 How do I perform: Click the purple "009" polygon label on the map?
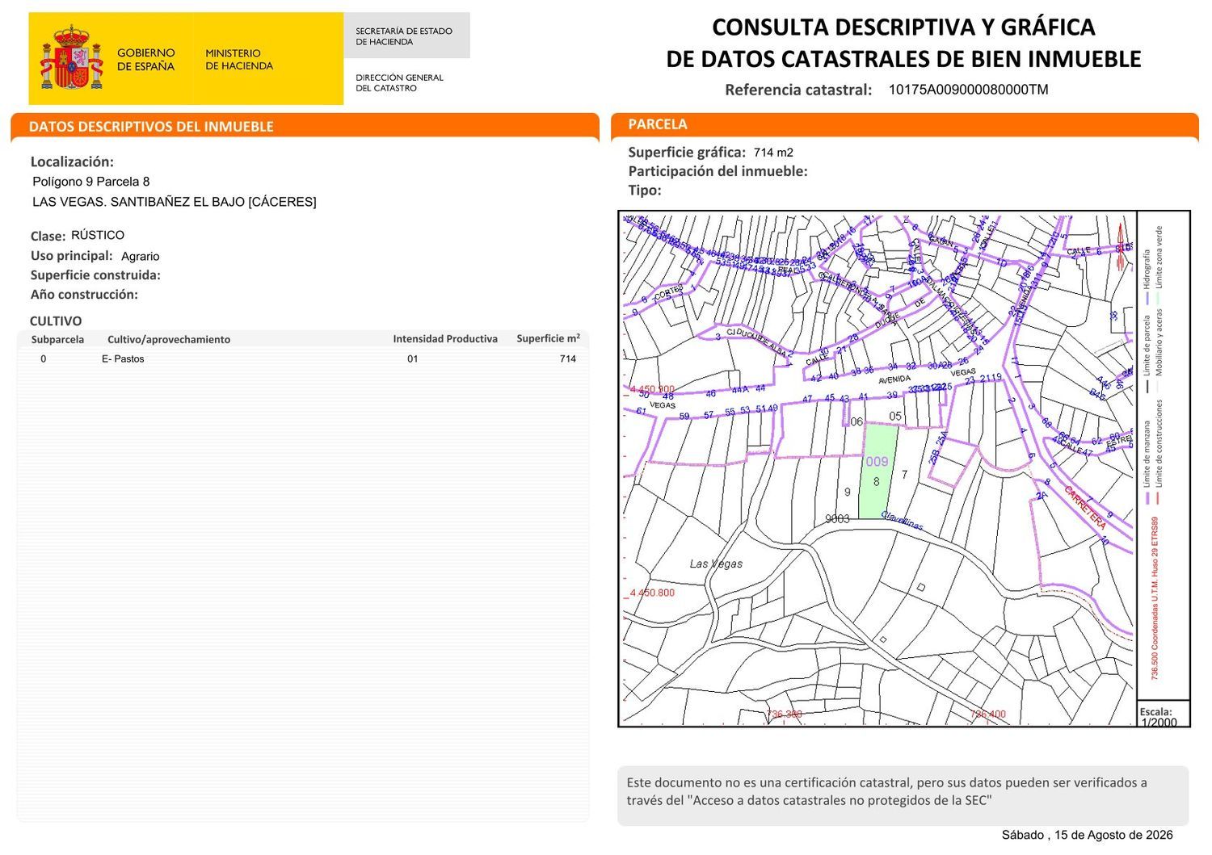pyautogui.click(x=877, y=462)
